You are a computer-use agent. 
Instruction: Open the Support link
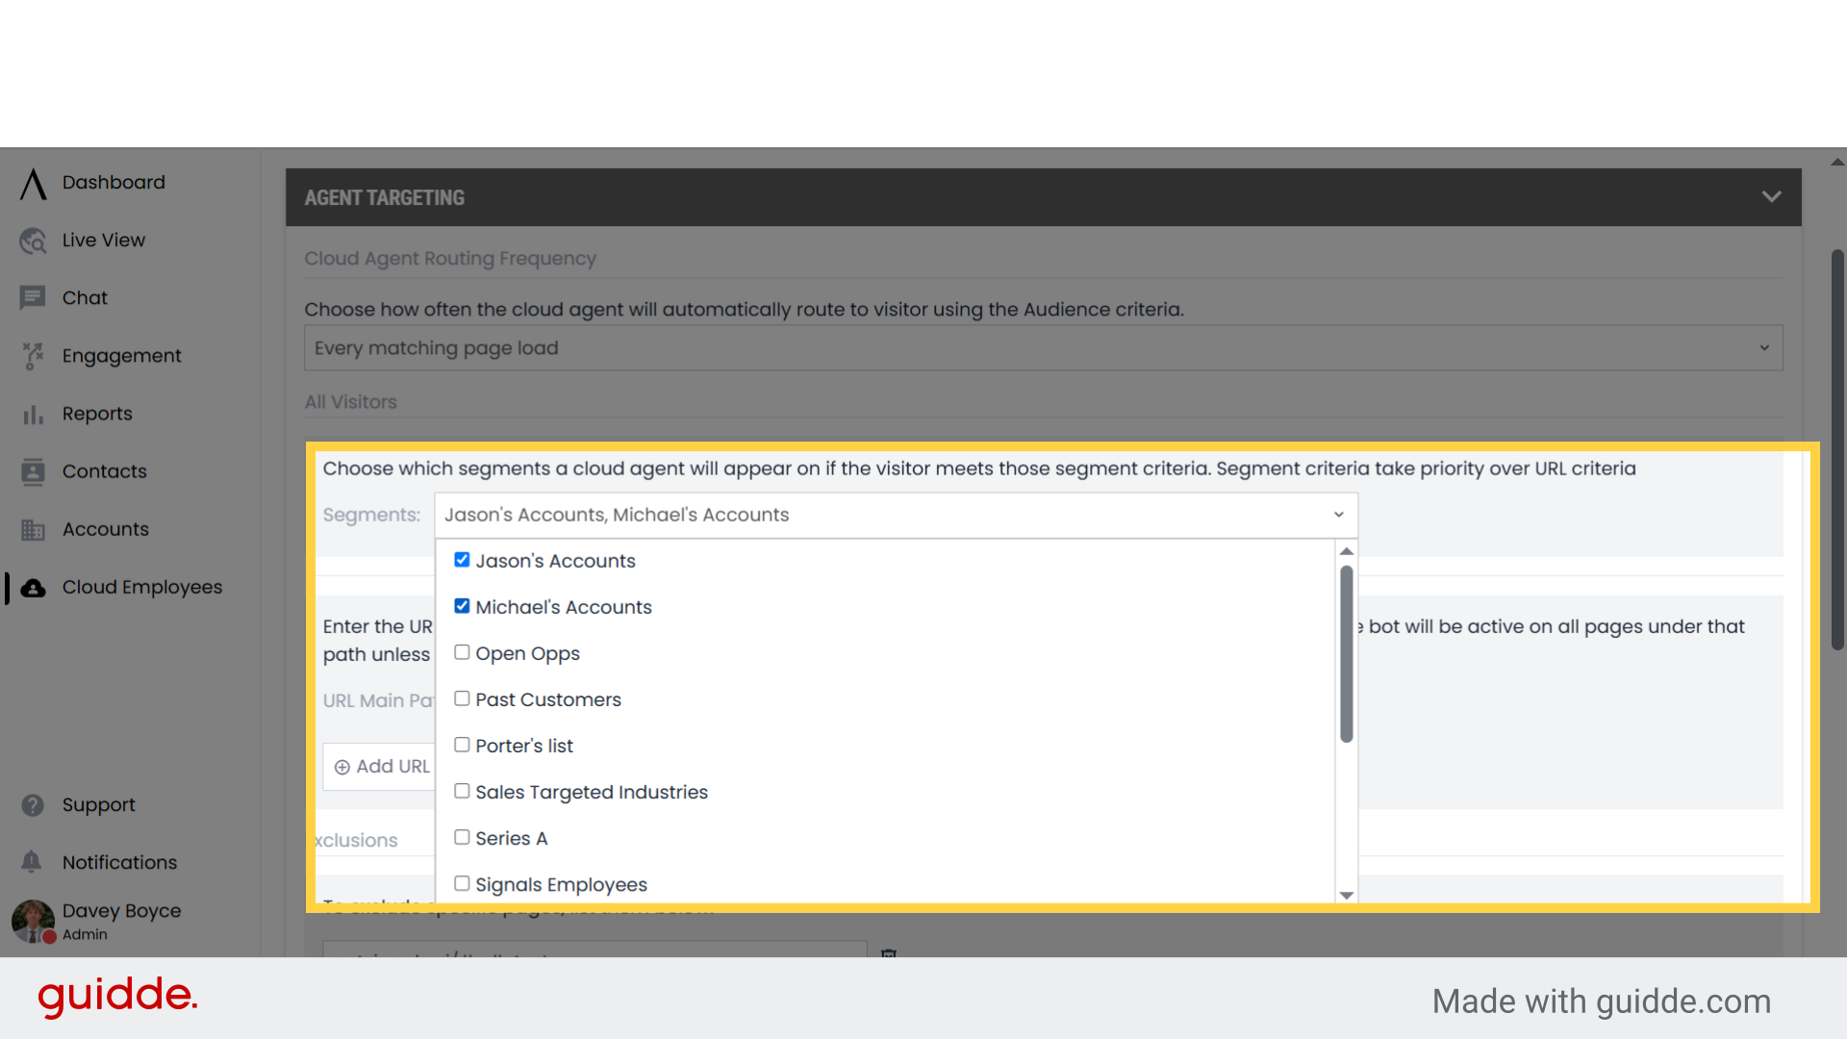pyautogui.click(x=99, y=805)
